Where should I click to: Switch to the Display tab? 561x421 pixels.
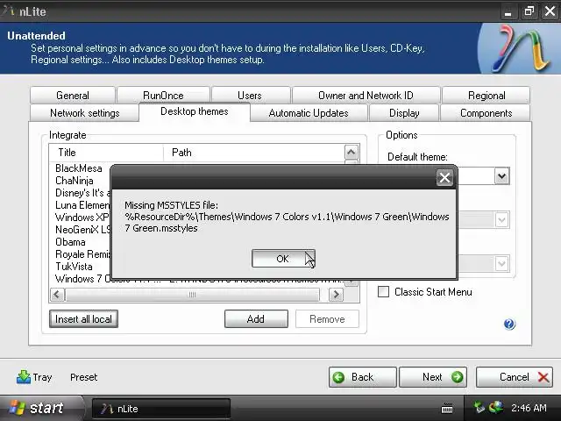point(404,113)
